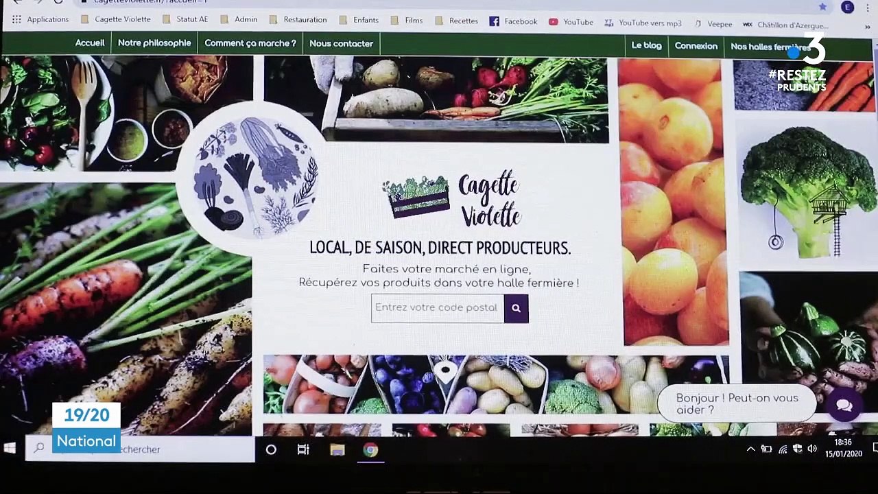Switch to Chrome on the taskbar
878x494 pixels.
coord(370,450)
